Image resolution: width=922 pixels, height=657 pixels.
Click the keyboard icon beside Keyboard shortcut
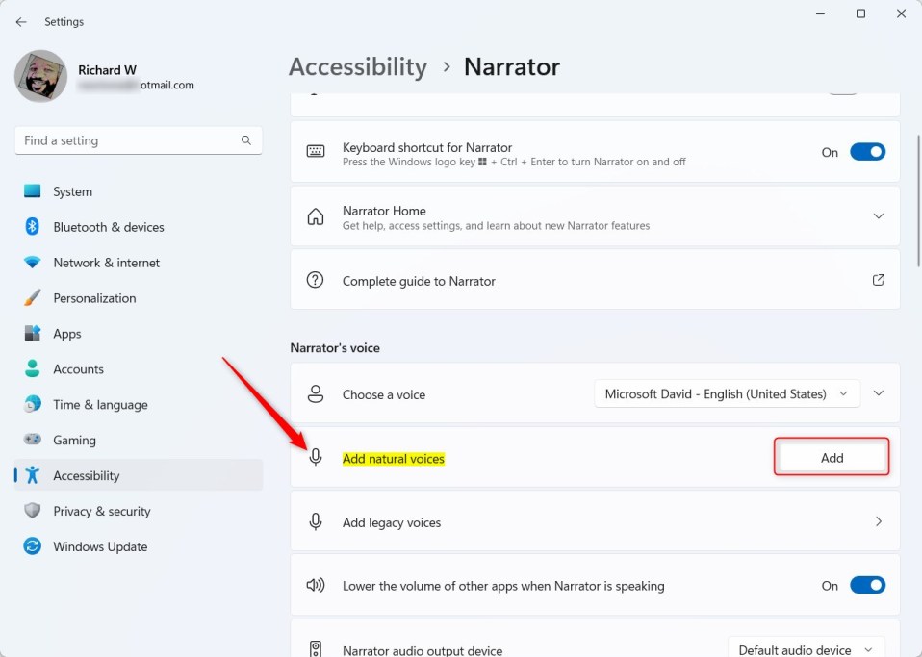[x=316, y=152]
